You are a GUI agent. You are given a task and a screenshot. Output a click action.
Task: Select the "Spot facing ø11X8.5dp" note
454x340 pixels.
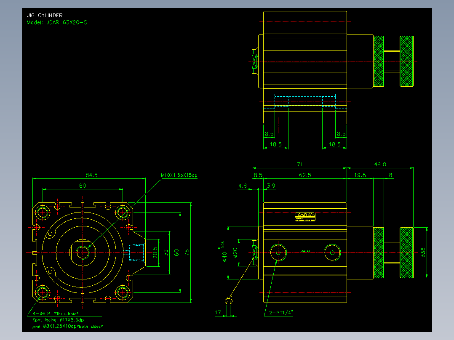coord(58,320)
